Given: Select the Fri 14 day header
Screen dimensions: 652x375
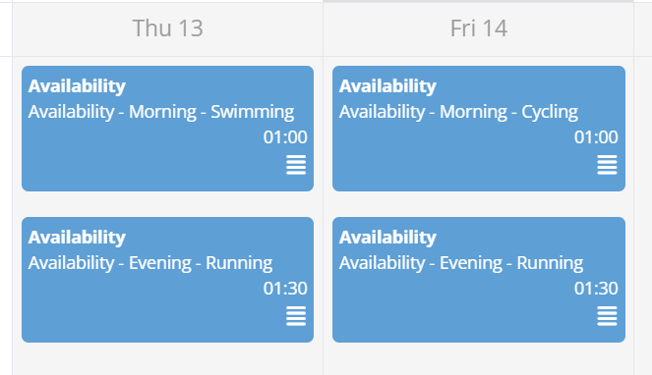Looking at the screenshot, I should (x=479, y=28).
